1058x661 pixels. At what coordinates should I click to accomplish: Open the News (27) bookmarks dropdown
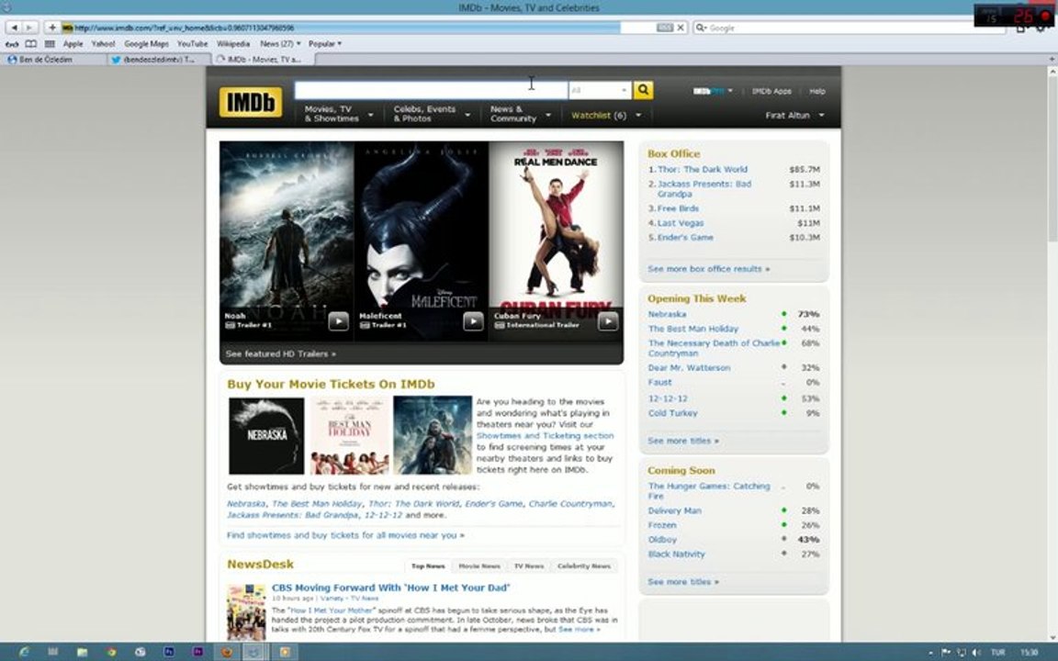pyautogui.click(x=280, y=44)
